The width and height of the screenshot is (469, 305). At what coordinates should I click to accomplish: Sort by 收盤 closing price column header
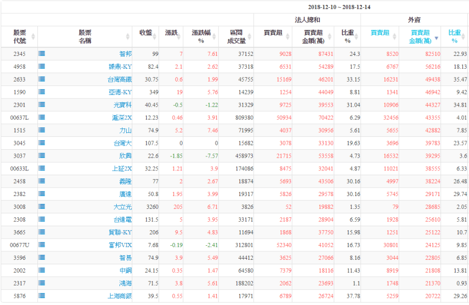tap(145, 33)
